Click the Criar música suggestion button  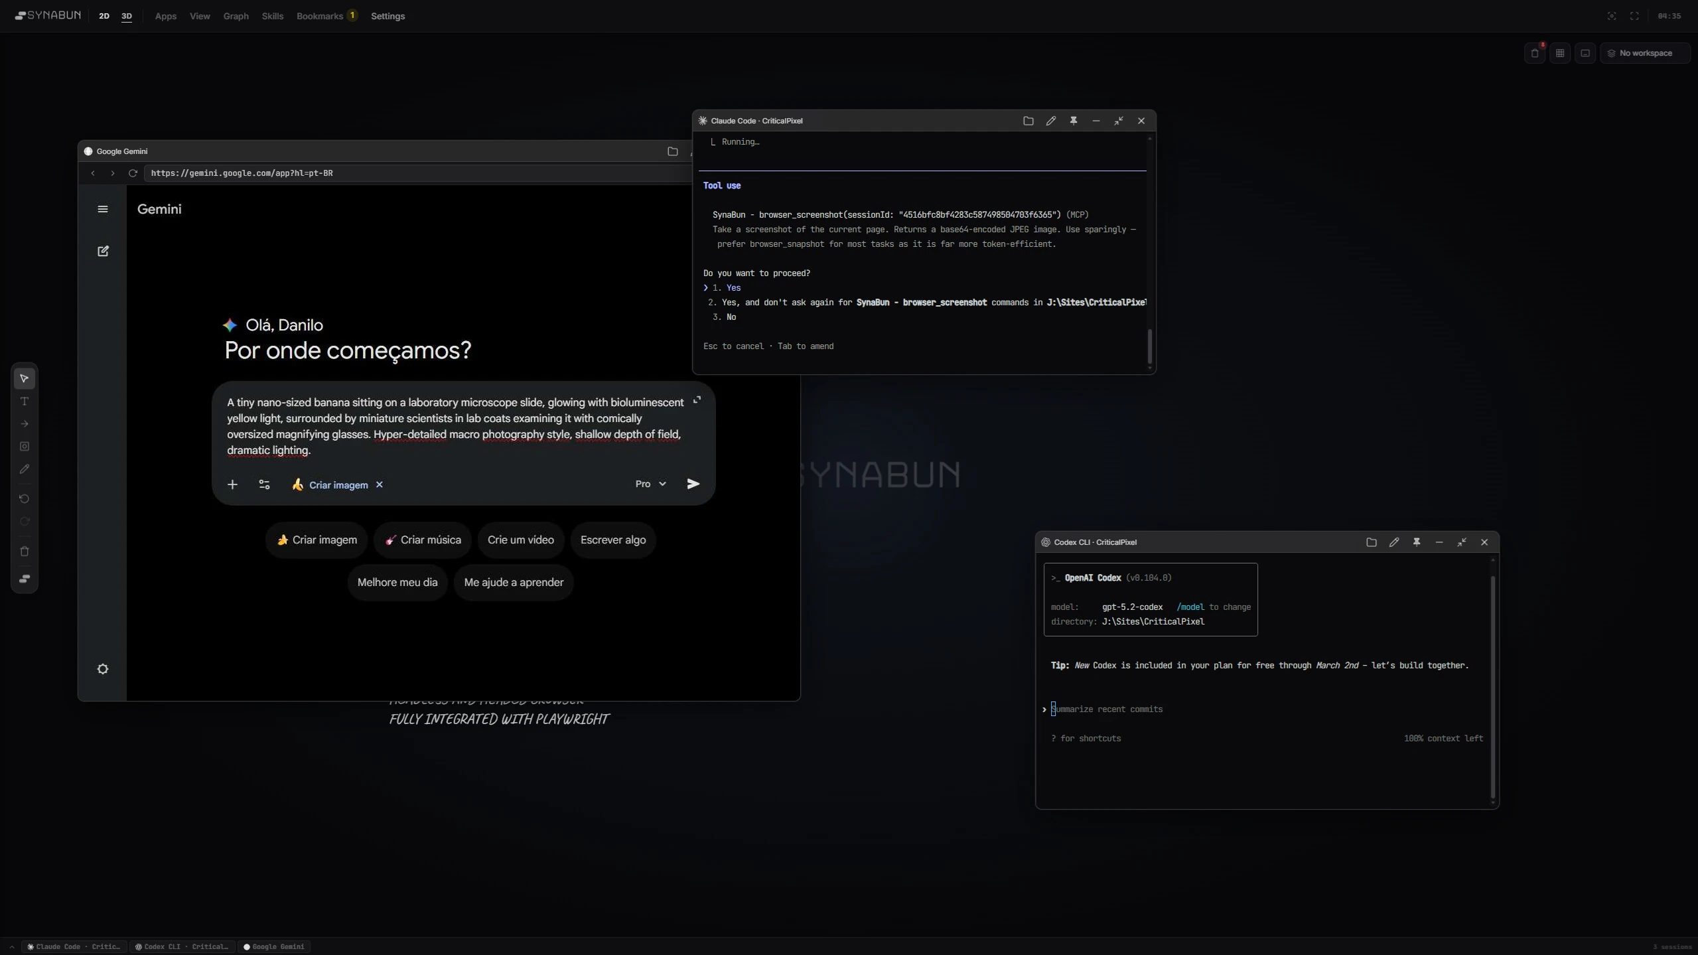[424, 540]
